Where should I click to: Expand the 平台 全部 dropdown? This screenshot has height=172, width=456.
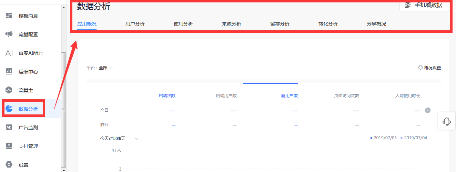point(106,68)
